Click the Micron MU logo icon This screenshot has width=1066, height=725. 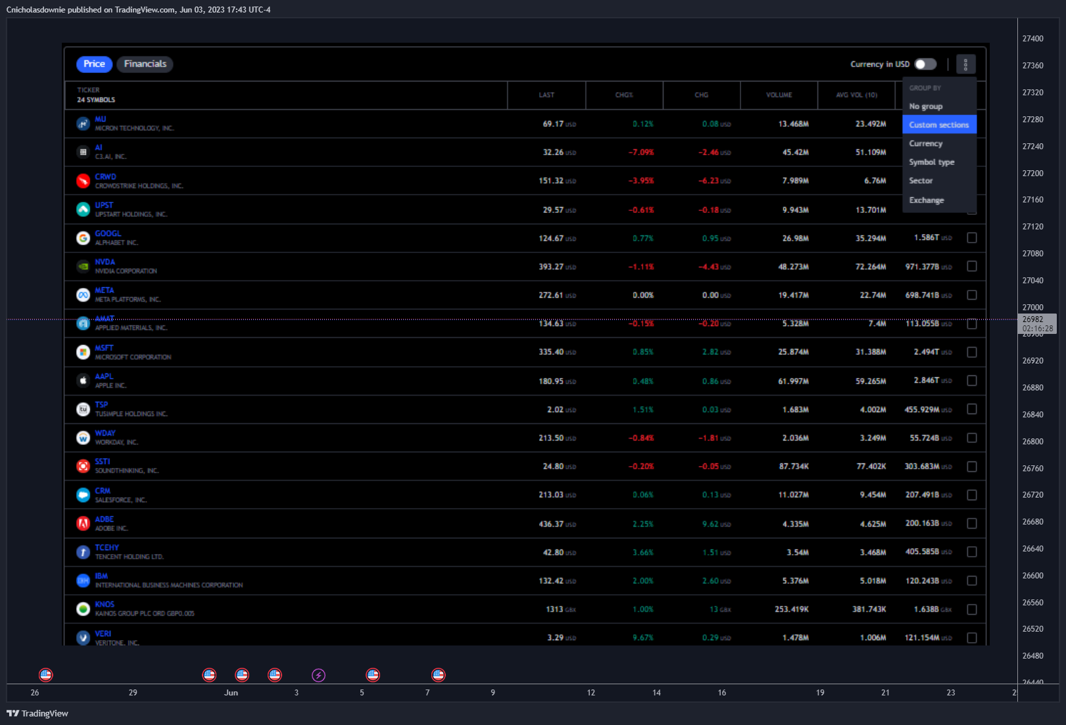click(83, 124)
